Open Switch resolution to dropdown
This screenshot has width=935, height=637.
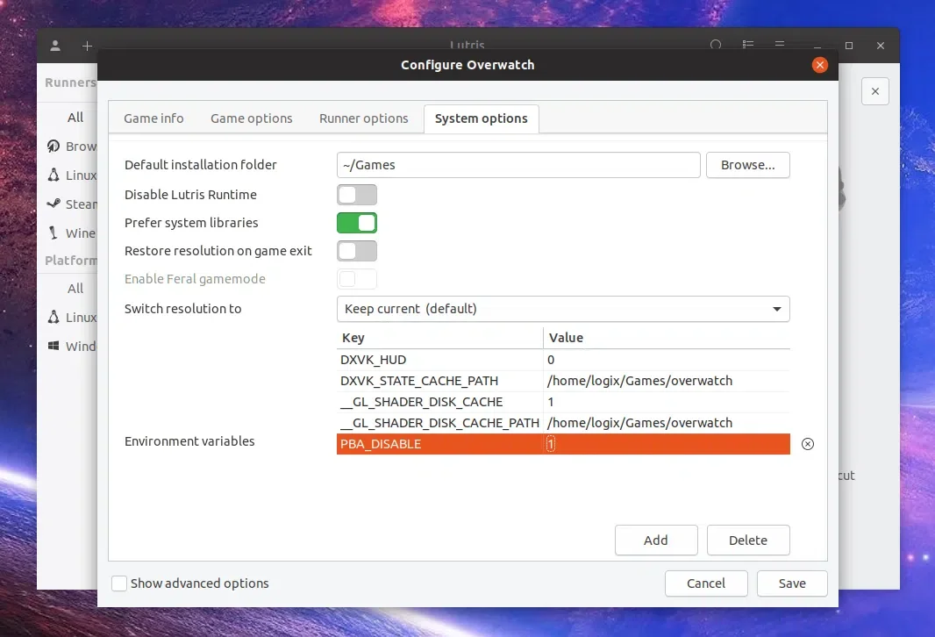tap(563, 309)
